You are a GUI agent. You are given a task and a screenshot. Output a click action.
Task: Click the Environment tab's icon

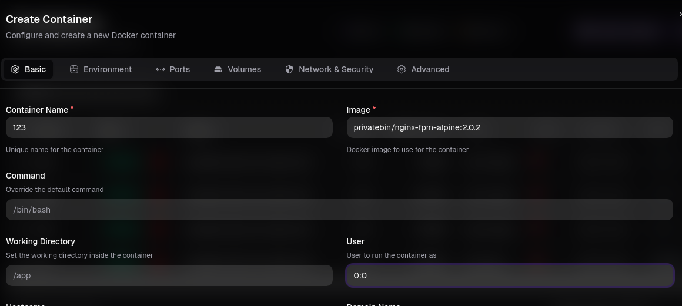point(74,69)
